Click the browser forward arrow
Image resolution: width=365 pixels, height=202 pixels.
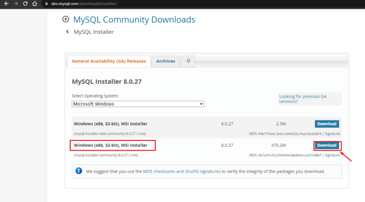[x=16, y=4]
